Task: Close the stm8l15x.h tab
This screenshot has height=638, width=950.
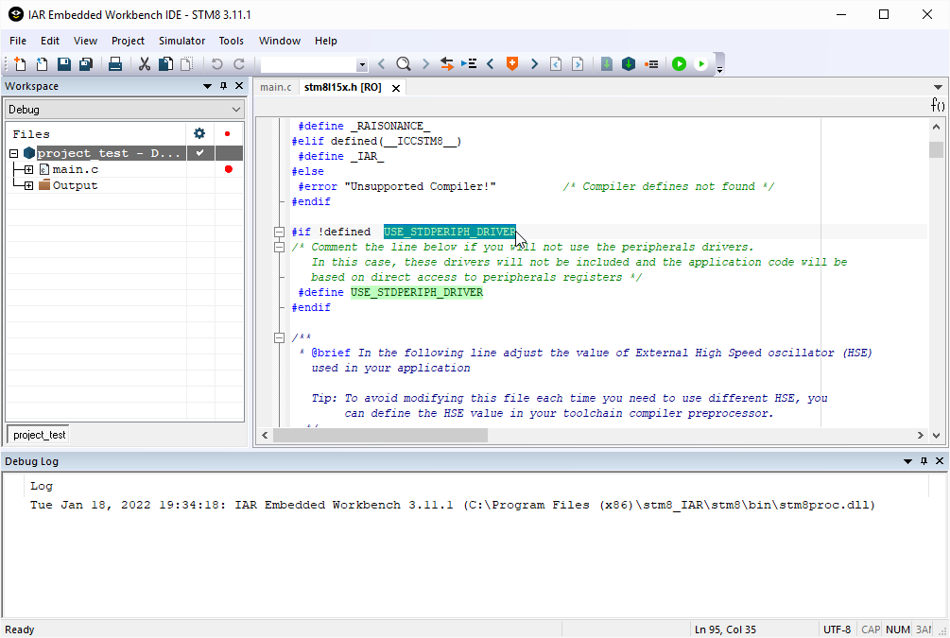Action: click(x=396, y=89)
